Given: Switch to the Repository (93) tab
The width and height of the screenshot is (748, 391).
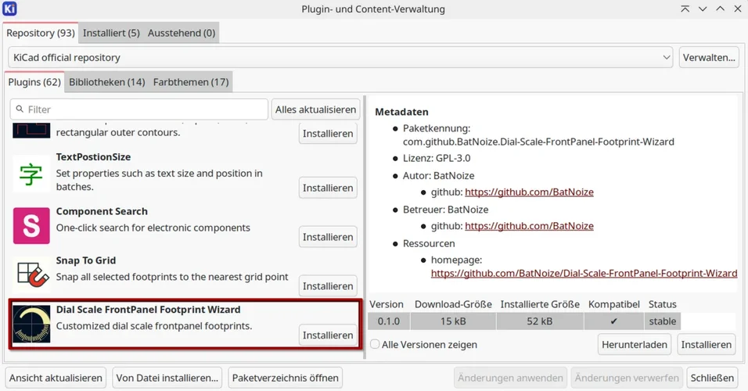Looking at the screenshot, I should click(x=41, y=33).
